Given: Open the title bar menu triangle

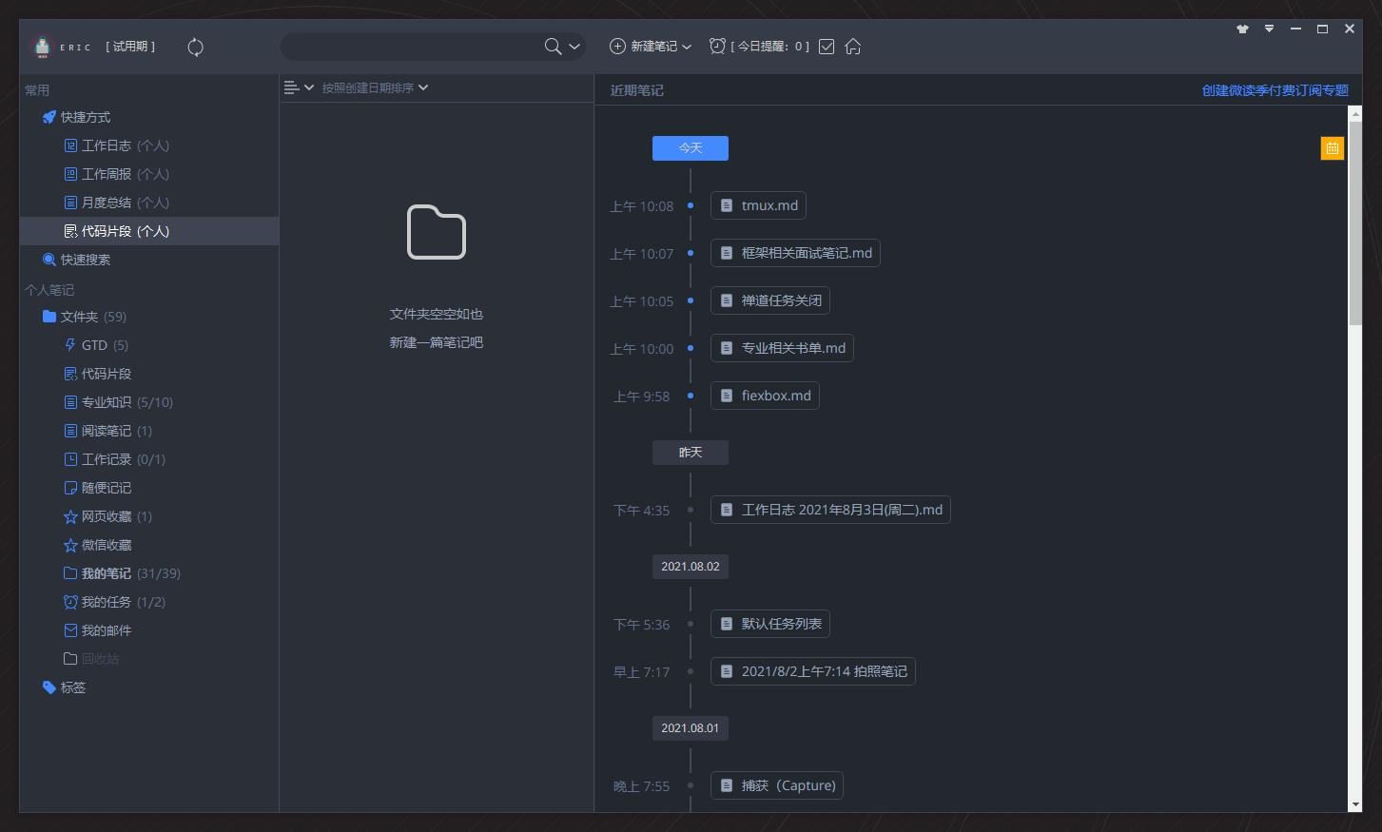Looking at the screenshot, I should tap(1269, 29).
